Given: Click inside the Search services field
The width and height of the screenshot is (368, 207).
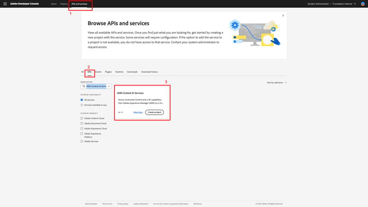Looking at the screenshot, I should 96,86.
